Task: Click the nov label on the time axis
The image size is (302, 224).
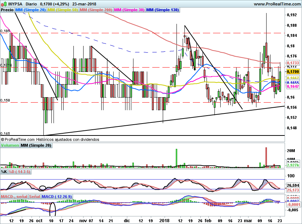Action: [83, 220]
